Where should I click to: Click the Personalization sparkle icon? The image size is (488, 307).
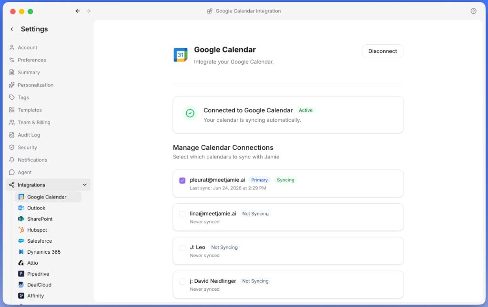12,85
